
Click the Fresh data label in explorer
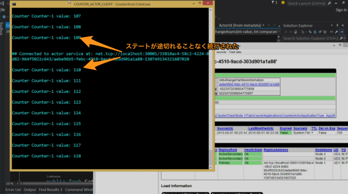point(235,52)
